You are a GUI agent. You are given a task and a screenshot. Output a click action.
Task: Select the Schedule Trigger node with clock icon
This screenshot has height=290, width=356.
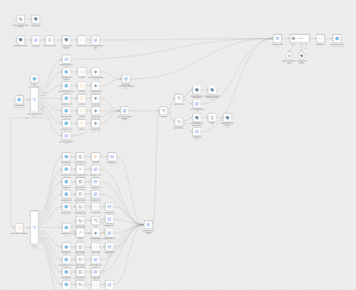(x=21, y=19)
